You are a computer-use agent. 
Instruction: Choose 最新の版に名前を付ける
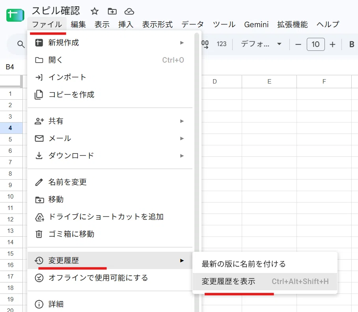point(265,264)
